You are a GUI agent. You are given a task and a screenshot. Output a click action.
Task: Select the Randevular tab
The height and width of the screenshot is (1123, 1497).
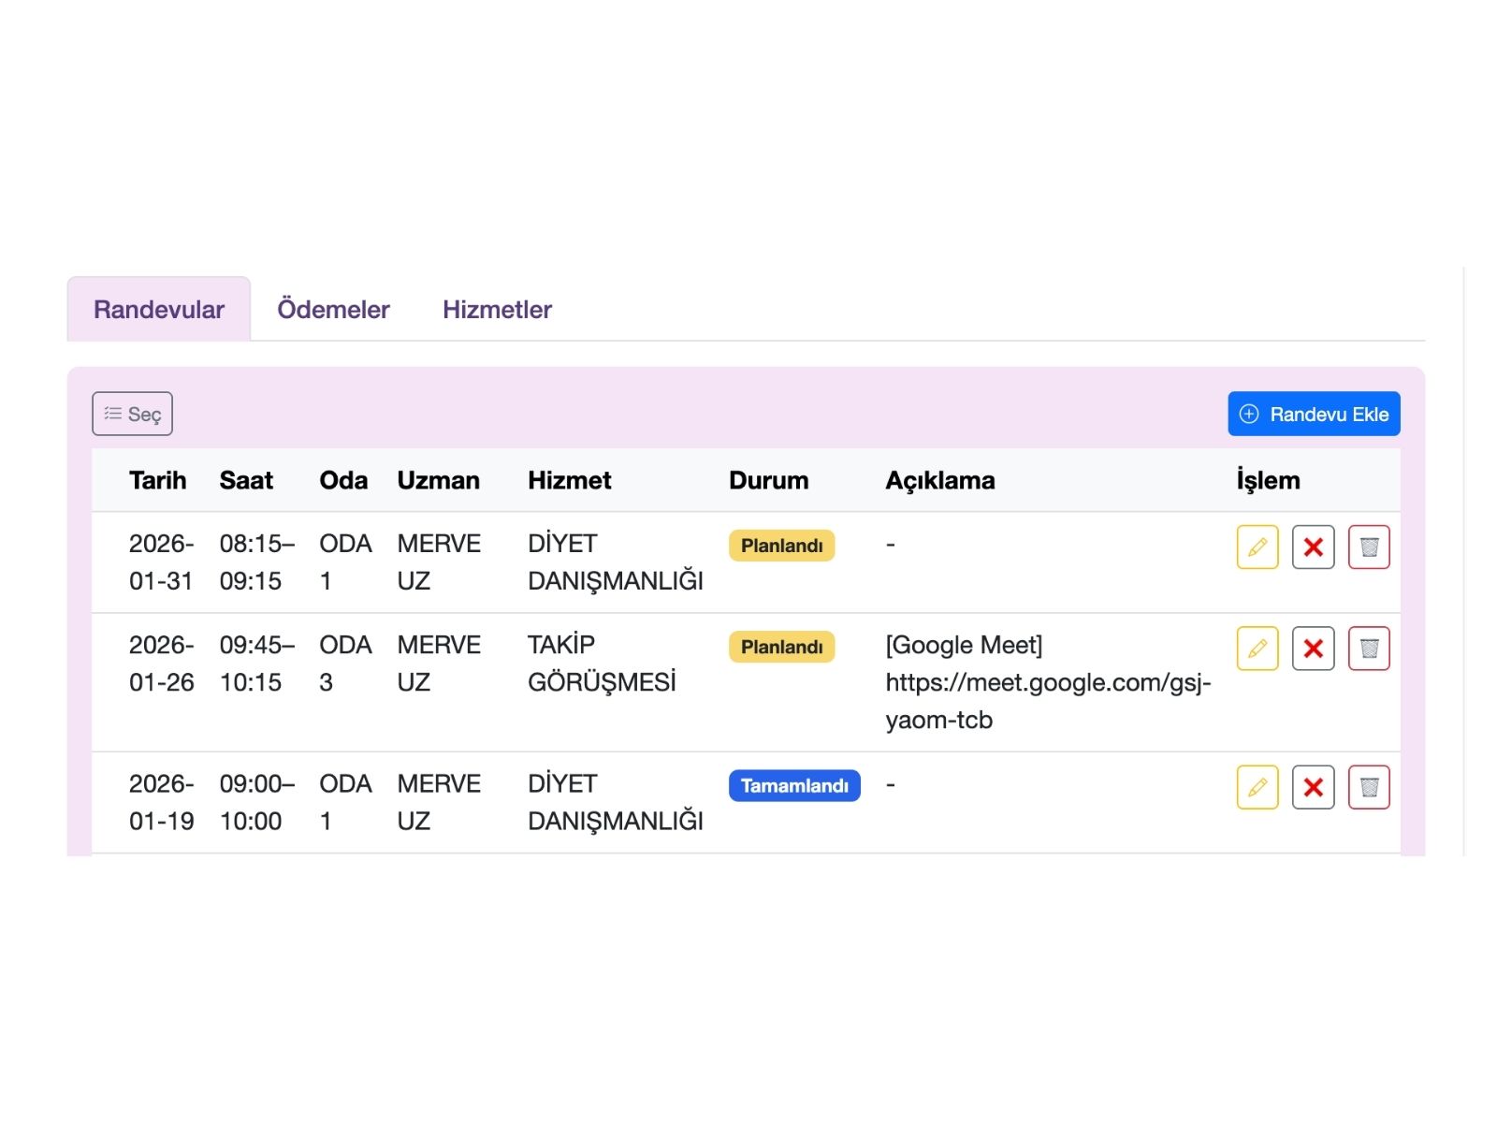tap(159, 309)
